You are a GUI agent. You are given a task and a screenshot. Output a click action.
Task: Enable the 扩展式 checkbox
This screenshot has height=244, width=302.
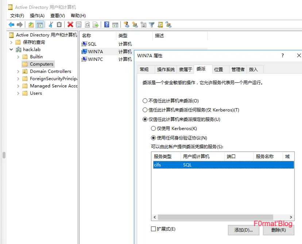point(153,229)
